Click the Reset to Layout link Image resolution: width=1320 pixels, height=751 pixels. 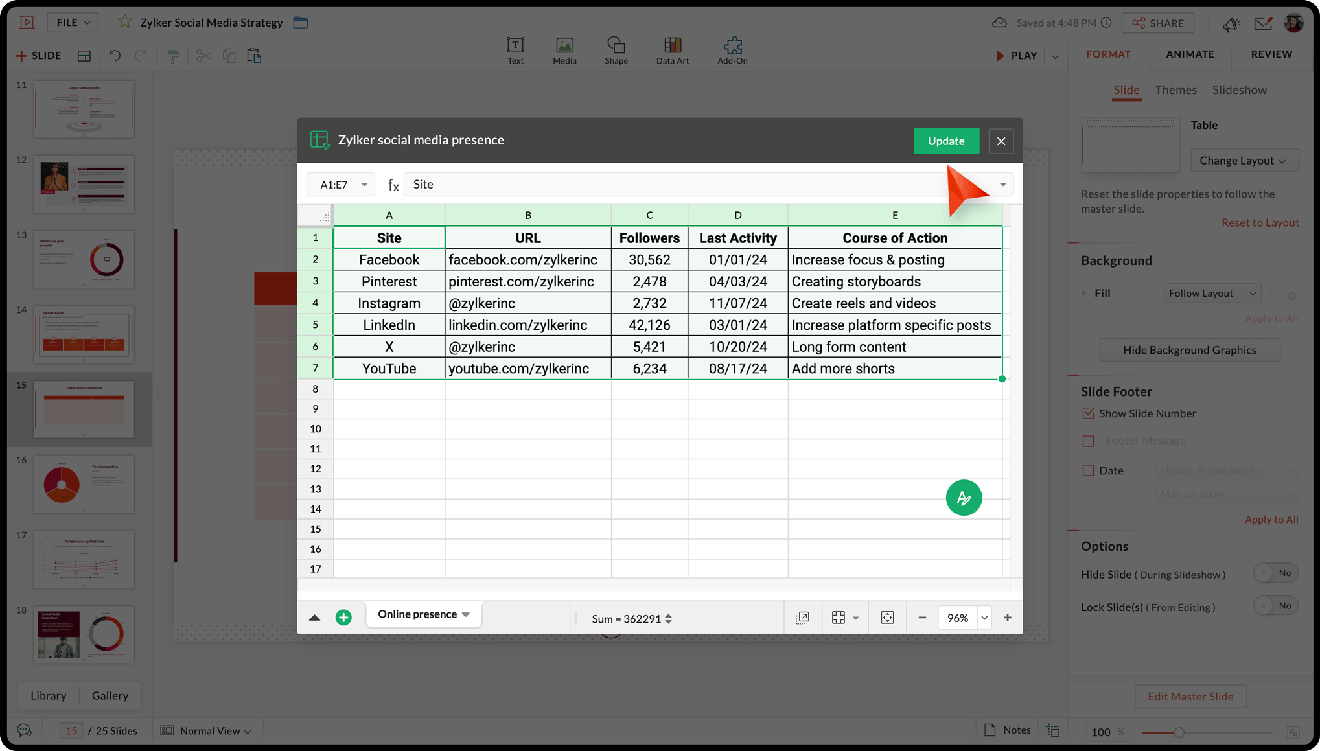(1260, 222)
